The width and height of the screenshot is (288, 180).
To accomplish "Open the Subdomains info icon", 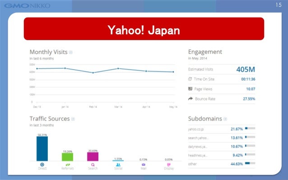I will (225, 119).
